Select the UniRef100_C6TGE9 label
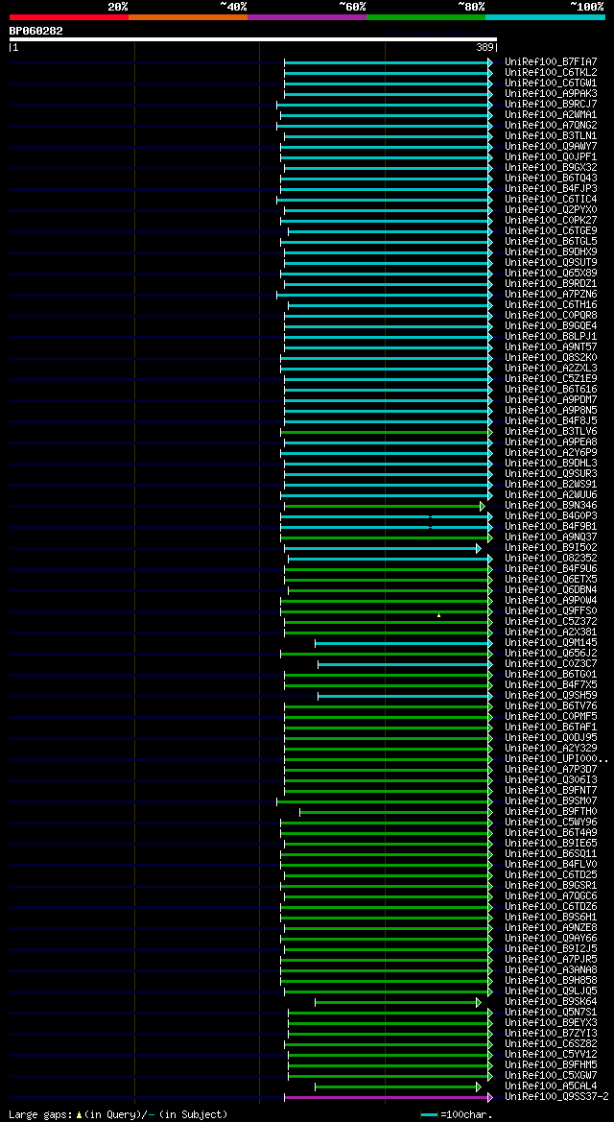This screenshot has width=614, height=1122. point(551,231)
